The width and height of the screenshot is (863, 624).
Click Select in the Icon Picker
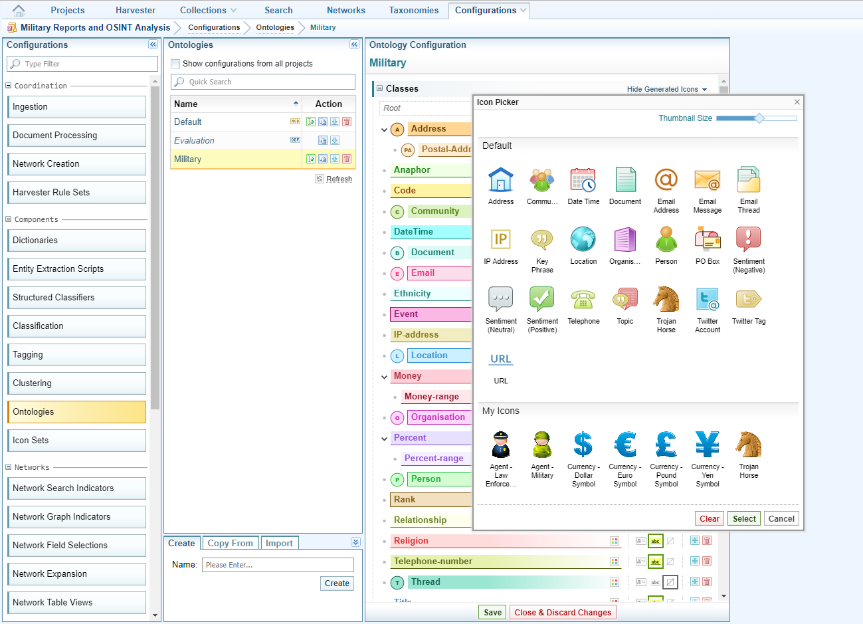[744, 519]
